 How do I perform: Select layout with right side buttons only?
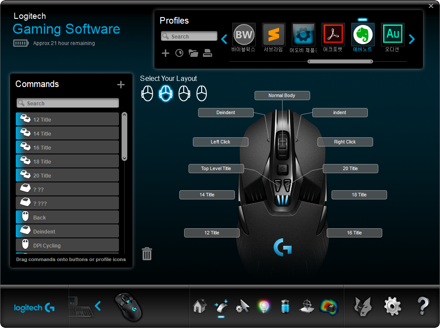(184, 93)
